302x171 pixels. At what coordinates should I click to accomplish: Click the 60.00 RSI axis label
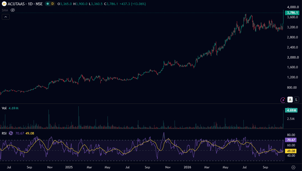[x=291, y=145]
